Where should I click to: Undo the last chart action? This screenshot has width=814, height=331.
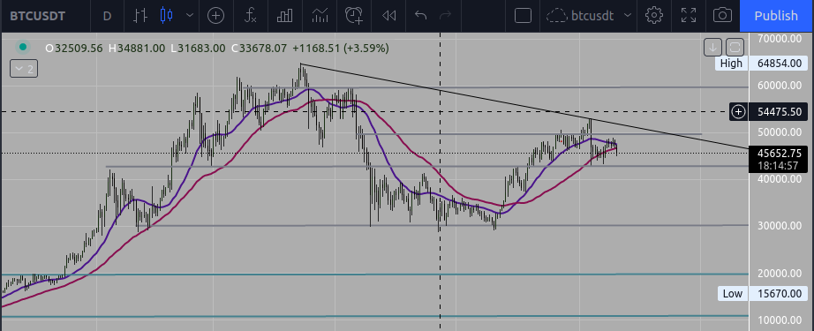tap(420, 16)
